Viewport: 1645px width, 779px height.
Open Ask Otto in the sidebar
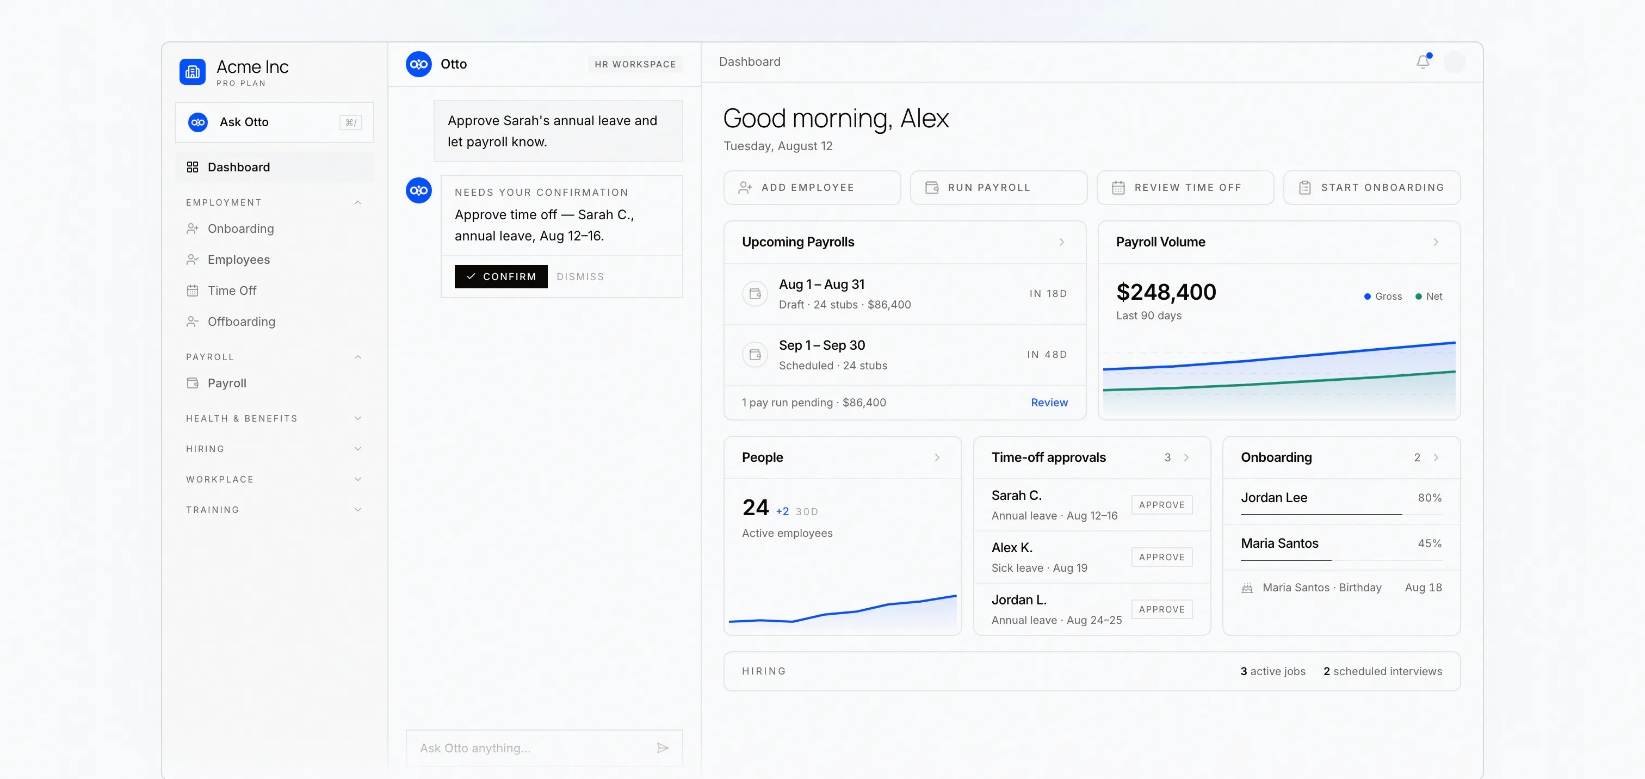coord(275,122)
